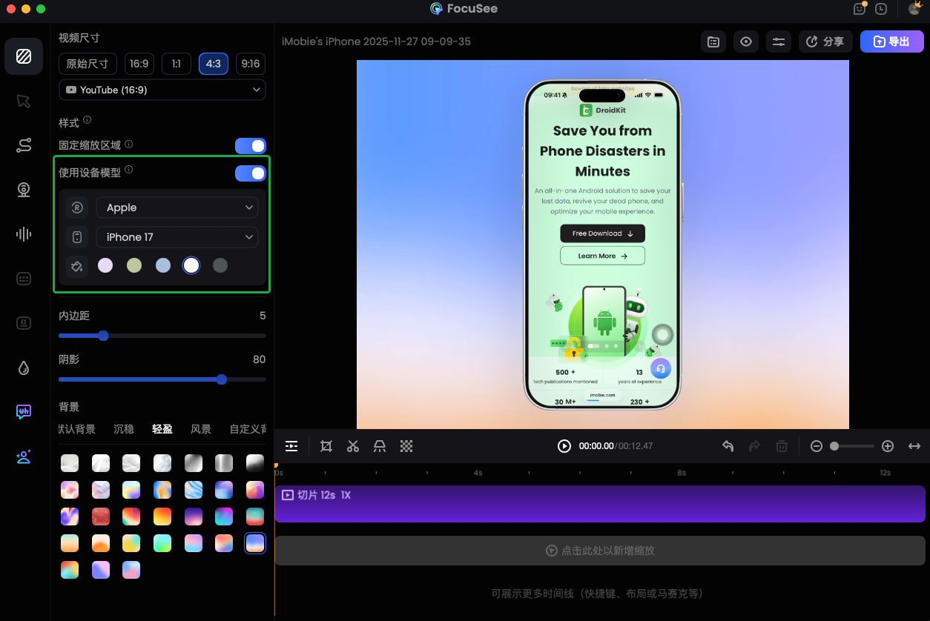Select the mosaic checkerboard tool
The width and height of the screenshot is (930, 621).
pyautogui.click(x=406, y=446)
